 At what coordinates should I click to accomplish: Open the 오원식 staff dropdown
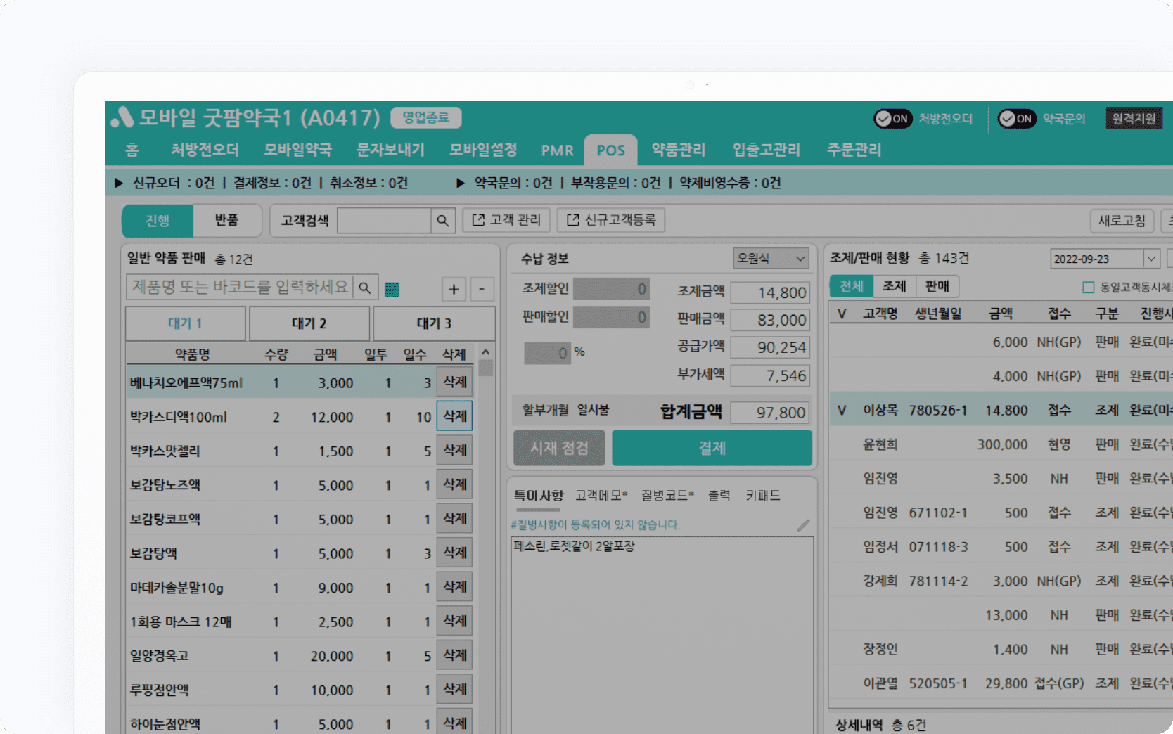click(771, 259)
